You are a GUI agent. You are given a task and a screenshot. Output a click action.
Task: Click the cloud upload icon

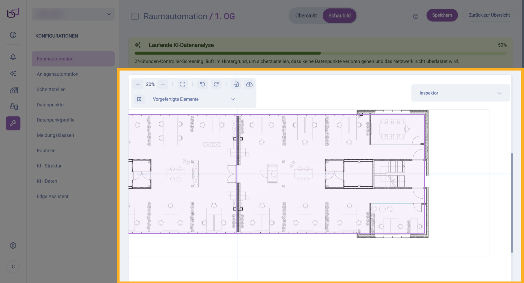click(x=249, y=84)
